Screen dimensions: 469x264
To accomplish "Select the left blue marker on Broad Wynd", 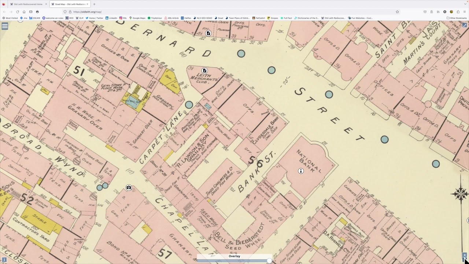I will coord(100,187).
